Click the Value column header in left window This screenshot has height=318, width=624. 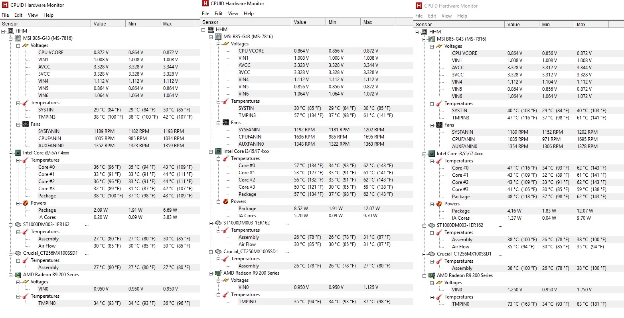[x=108, y=24]
